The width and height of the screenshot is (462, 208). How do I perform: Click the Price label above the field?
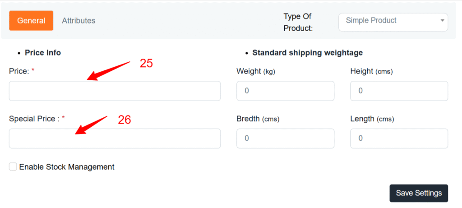click(19, 71)
